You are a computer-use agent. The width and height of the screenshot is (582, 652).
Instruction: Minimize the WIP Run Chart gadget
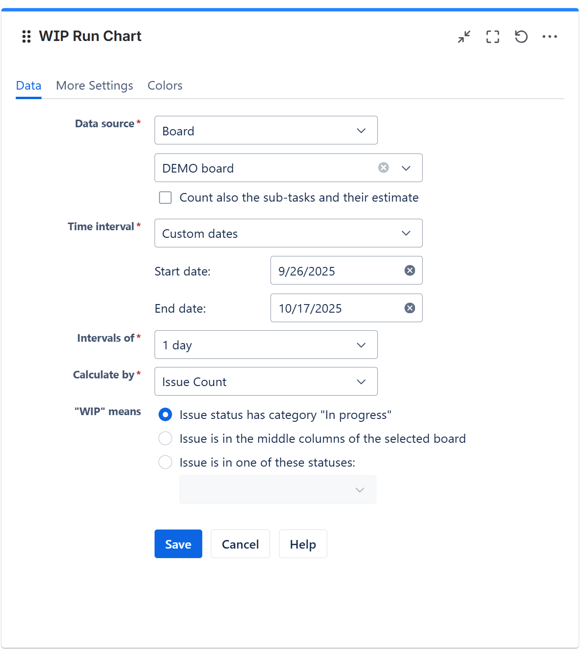(464, 37)
